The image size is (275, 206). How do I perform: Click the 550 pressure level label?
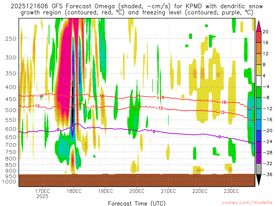tap(11, 120)
